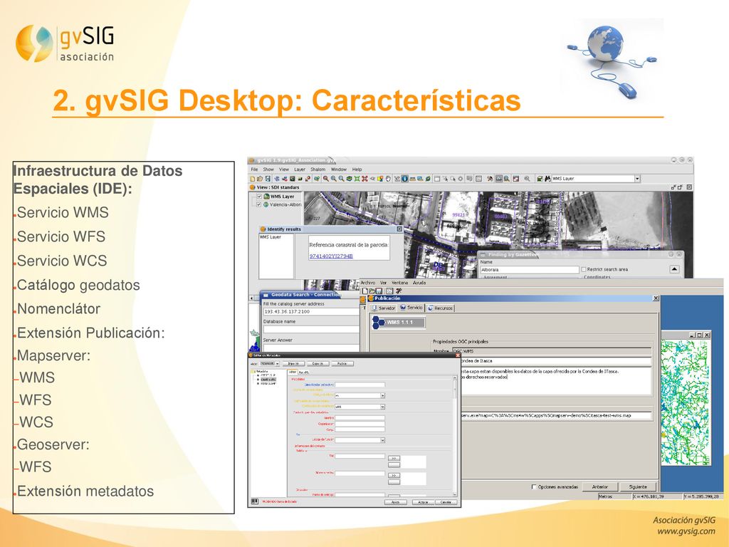
Task: Switch to the Servidor tab
Action: click(x=384, y=308)
